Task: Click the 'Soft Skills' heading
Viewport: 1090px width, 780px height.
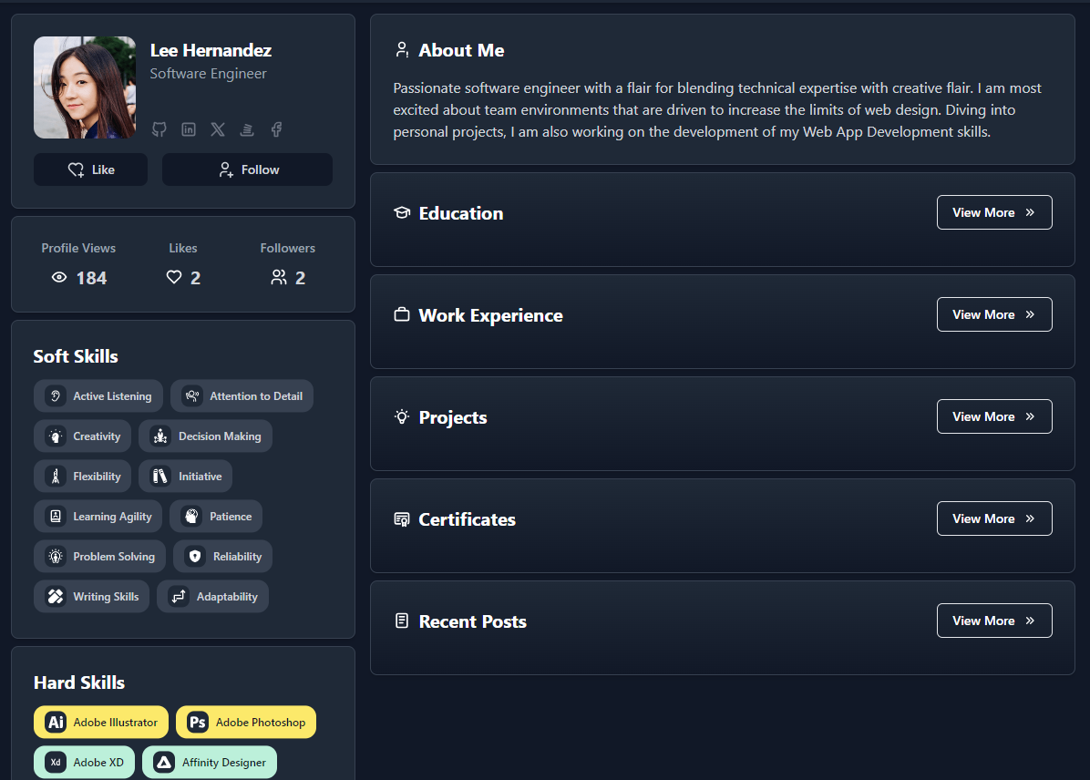Action: click(x=76, y=356)
